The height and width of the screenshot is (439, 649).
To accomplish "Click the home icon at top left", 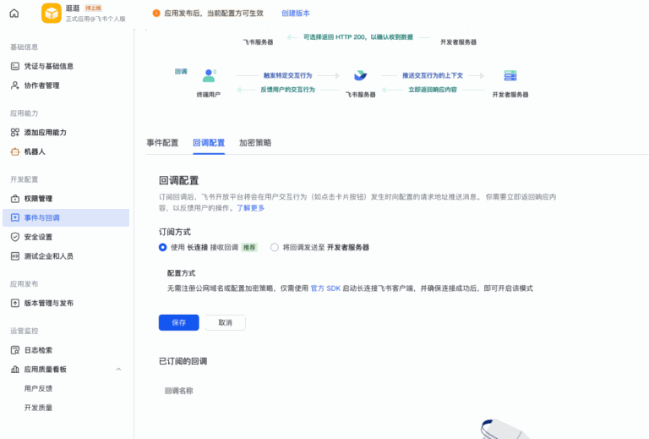I will [14, 14].
